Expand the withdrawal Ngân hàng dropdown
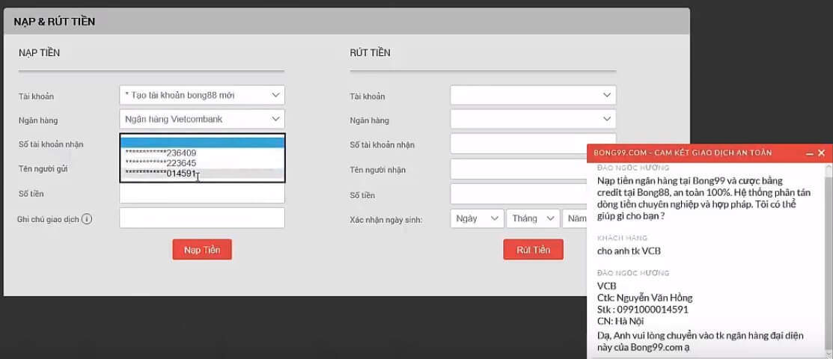 [532, 119]
